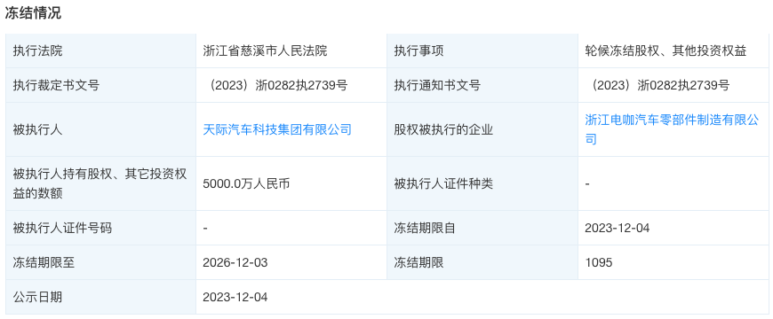Click the 5000.0万人民币 amount cell
This screenshot has width=773, height=319.
click(291, 183)
